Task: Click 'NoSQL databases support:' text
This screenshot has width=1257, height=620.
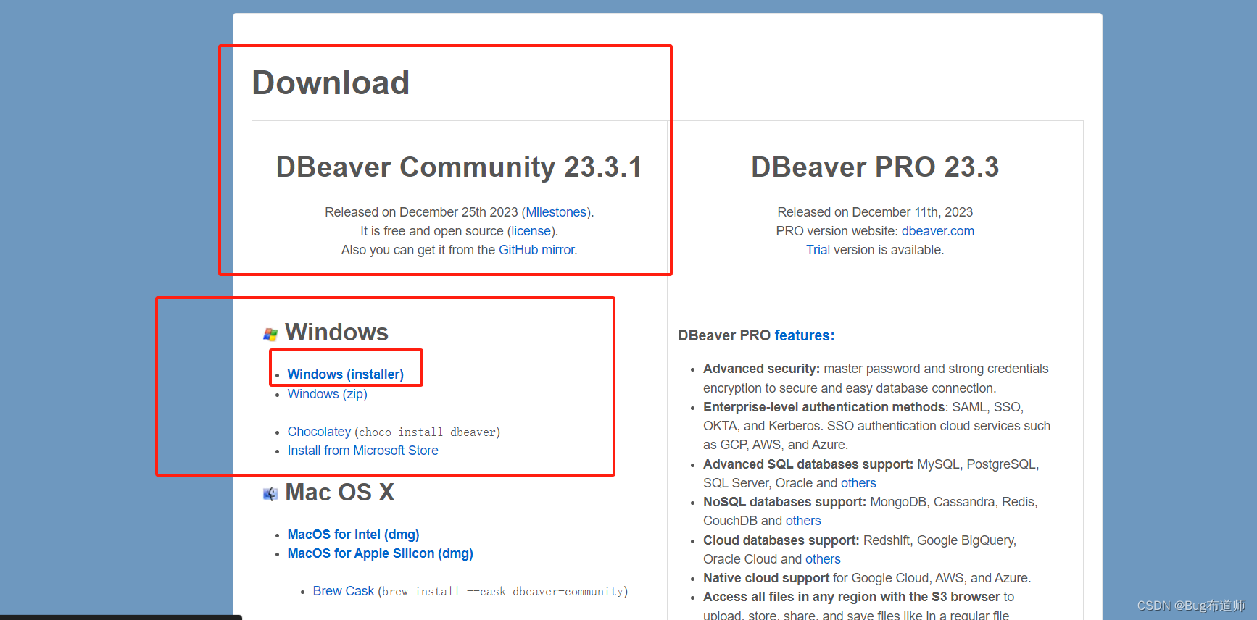Action: (784, 502)
